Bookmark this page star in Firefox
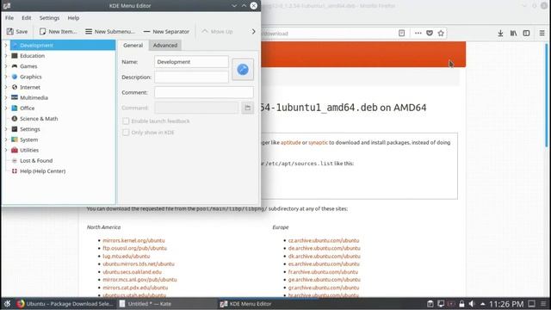This screenshot has width=551, height=310. tap(441, 33)
